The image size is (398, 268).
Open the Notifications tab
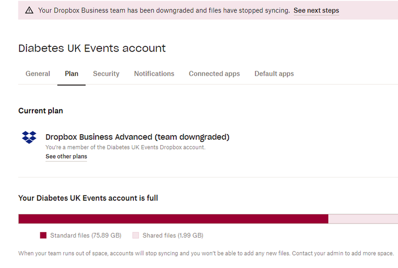coord(154,74)
